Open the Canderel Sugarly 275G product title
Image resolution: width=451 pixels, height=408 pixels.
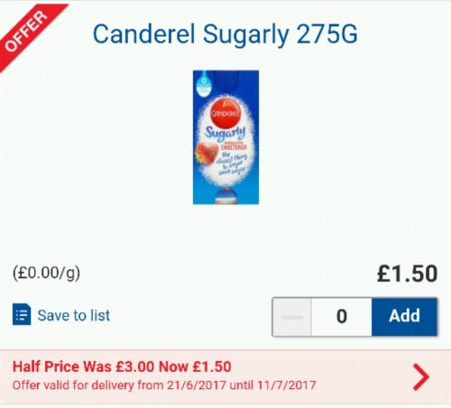point(225,34)
